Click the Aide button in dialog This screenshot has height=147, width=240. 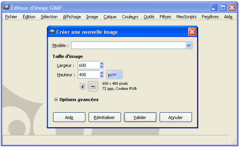(69, 117)
